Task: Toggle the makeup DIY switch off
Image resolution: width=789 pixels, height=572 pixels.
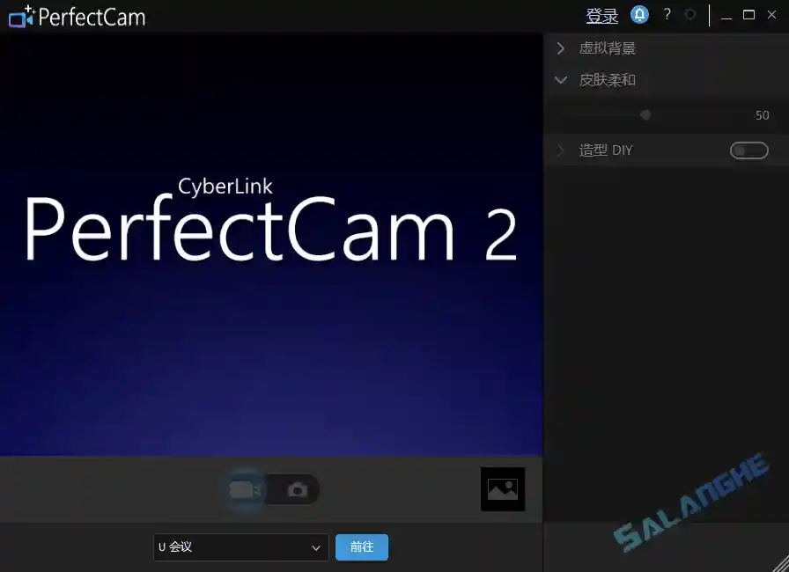Action: click(748, 150)
